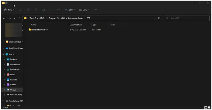212x110 pixels.
Task: Open the See more ellipsis menu
Action: coord(96,10)
